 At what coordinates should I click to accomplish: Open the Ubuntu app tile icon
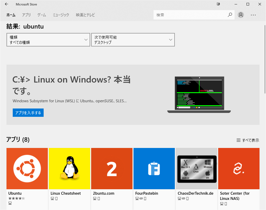(27, 168)
